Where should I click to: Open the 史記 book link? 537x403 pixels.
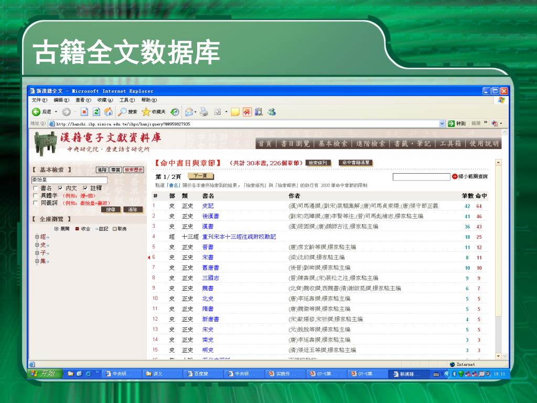pyautogui.click(x=208, y=206)
